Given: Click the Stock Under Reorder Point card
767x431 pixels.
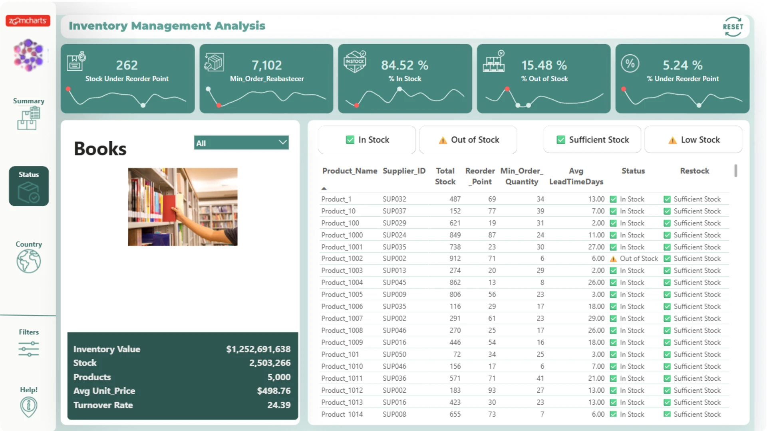Looking at the screenshot, I should (127, 79).
